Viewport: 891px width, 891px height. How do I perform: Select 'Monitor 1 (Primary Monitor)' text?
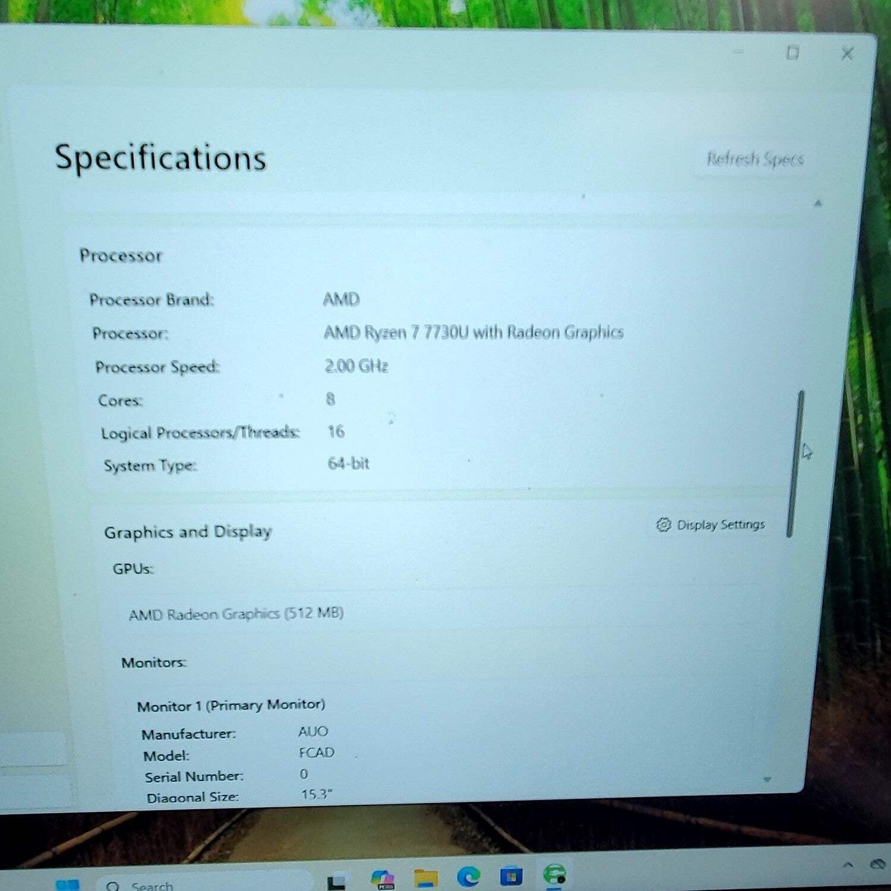pyautogui.click(x=231, y=706)
